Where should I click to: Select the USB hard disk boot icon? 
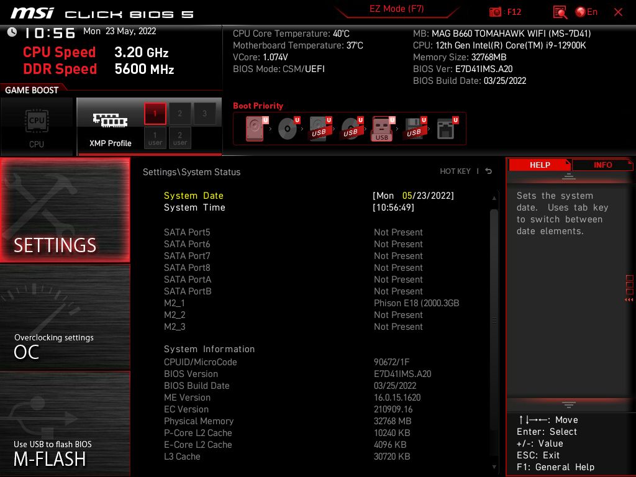320,128
